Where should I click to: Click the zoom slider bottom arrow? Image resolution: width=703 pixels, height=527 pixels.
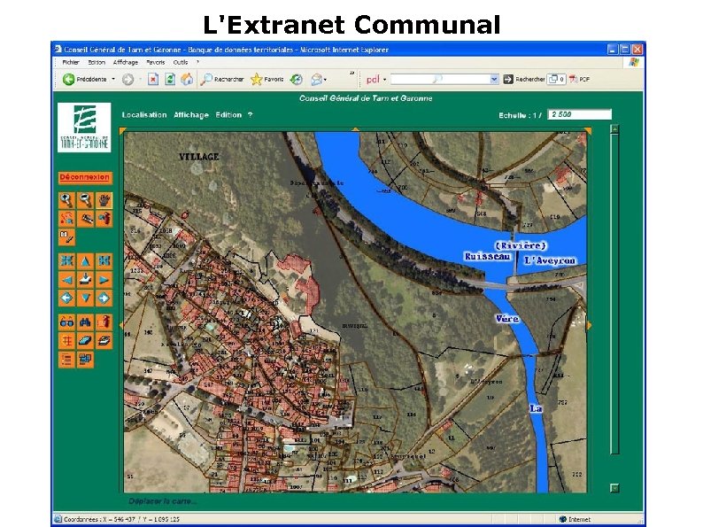(x=614, y=488)
